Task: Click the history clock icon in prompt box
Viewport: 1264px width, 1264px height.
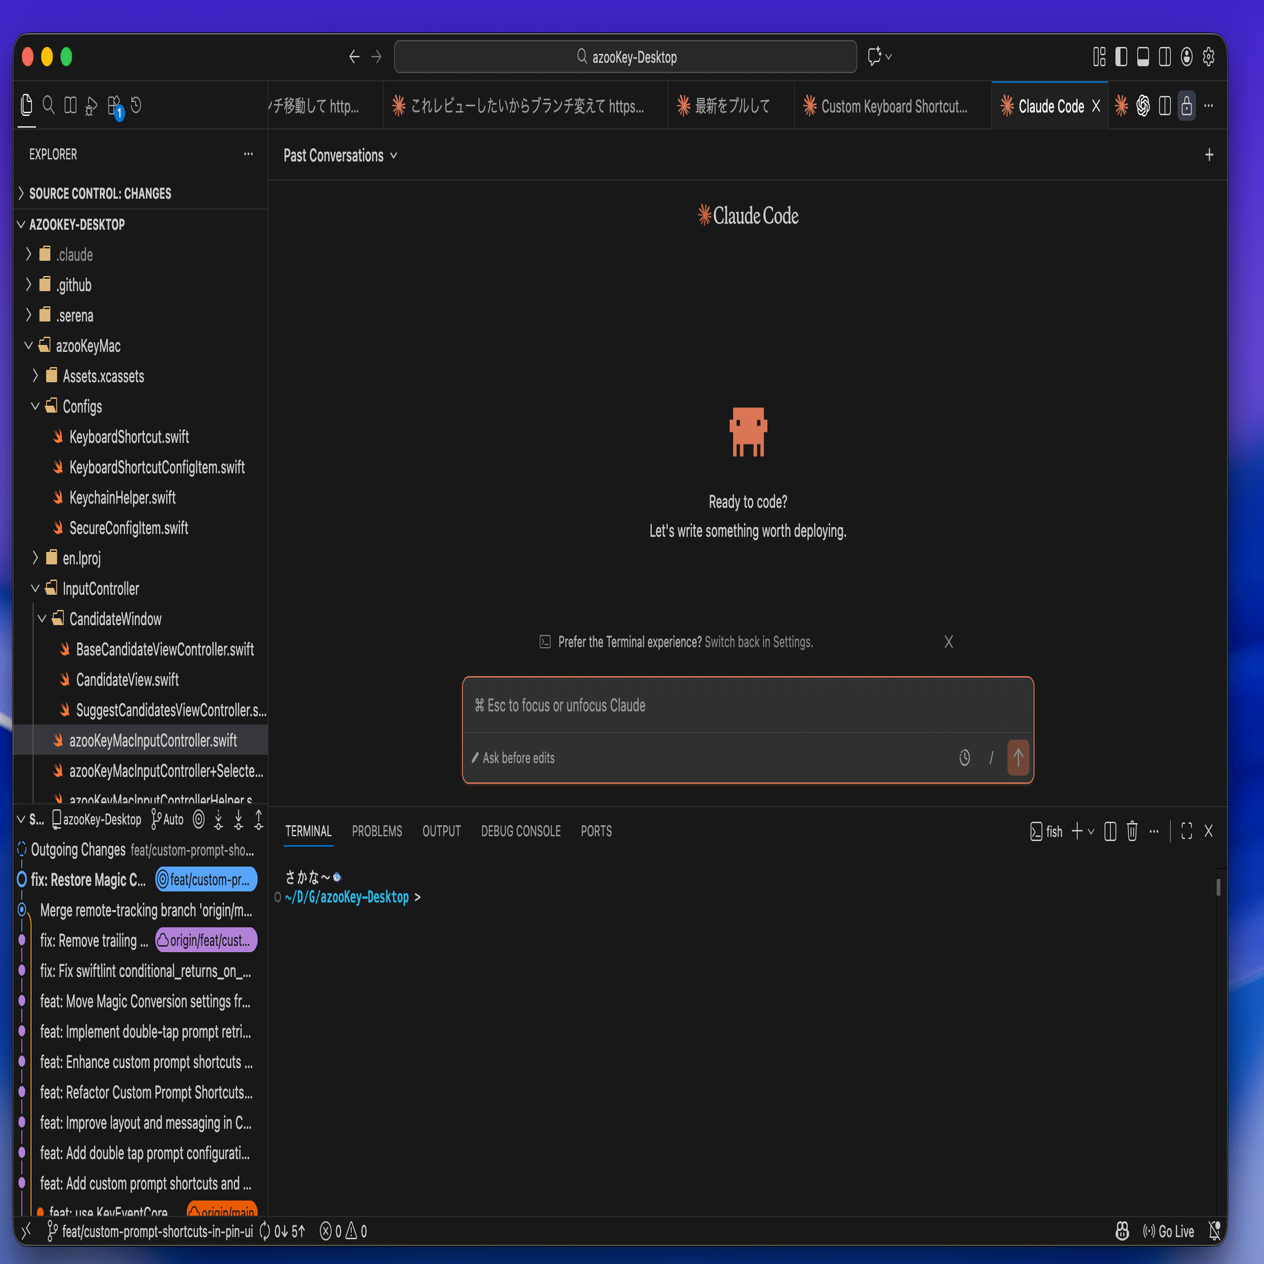Action: [x=965, y=758]
